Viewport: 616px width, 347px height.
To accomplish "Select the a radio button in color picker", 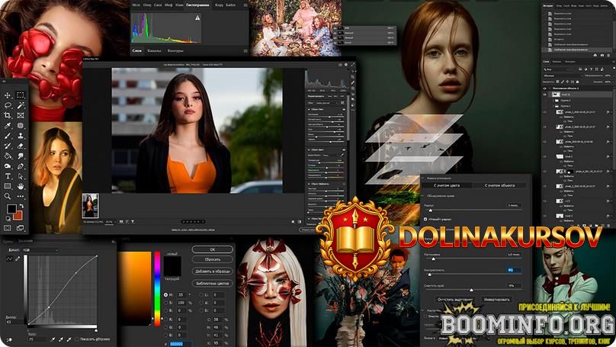I will 201,303.
